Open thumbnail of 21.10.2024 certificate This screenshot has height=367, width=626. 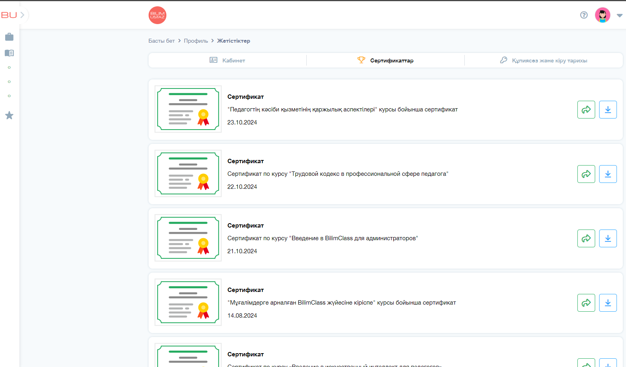point(188,238)
